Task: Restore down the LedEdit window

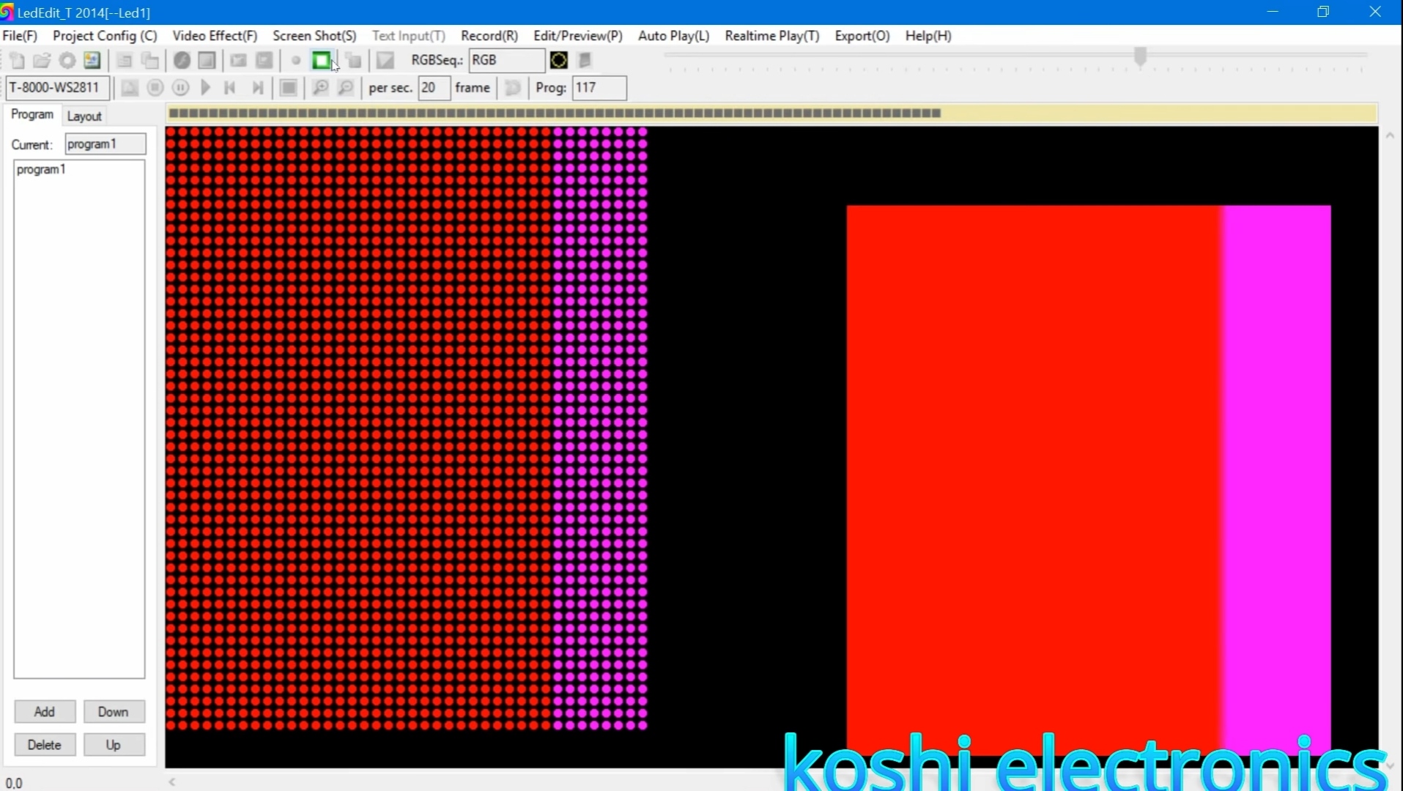Action: 1323,12
